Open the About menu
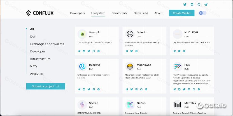Screen dimensions: 233x116 159,13
